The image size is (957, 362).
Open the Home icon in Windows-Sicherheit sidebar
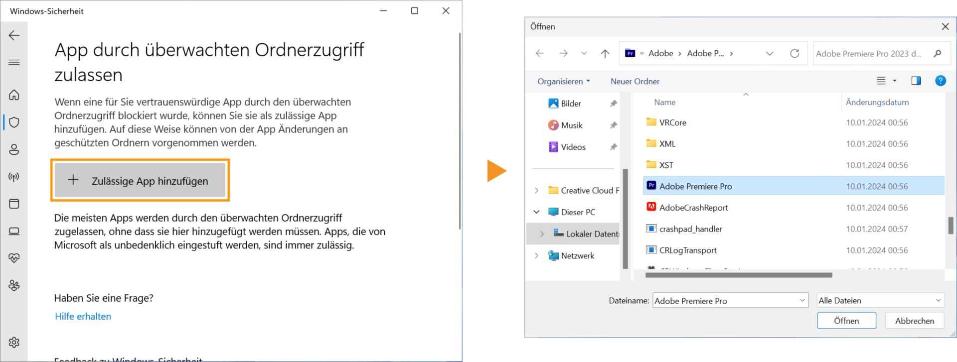coord(14,95)
